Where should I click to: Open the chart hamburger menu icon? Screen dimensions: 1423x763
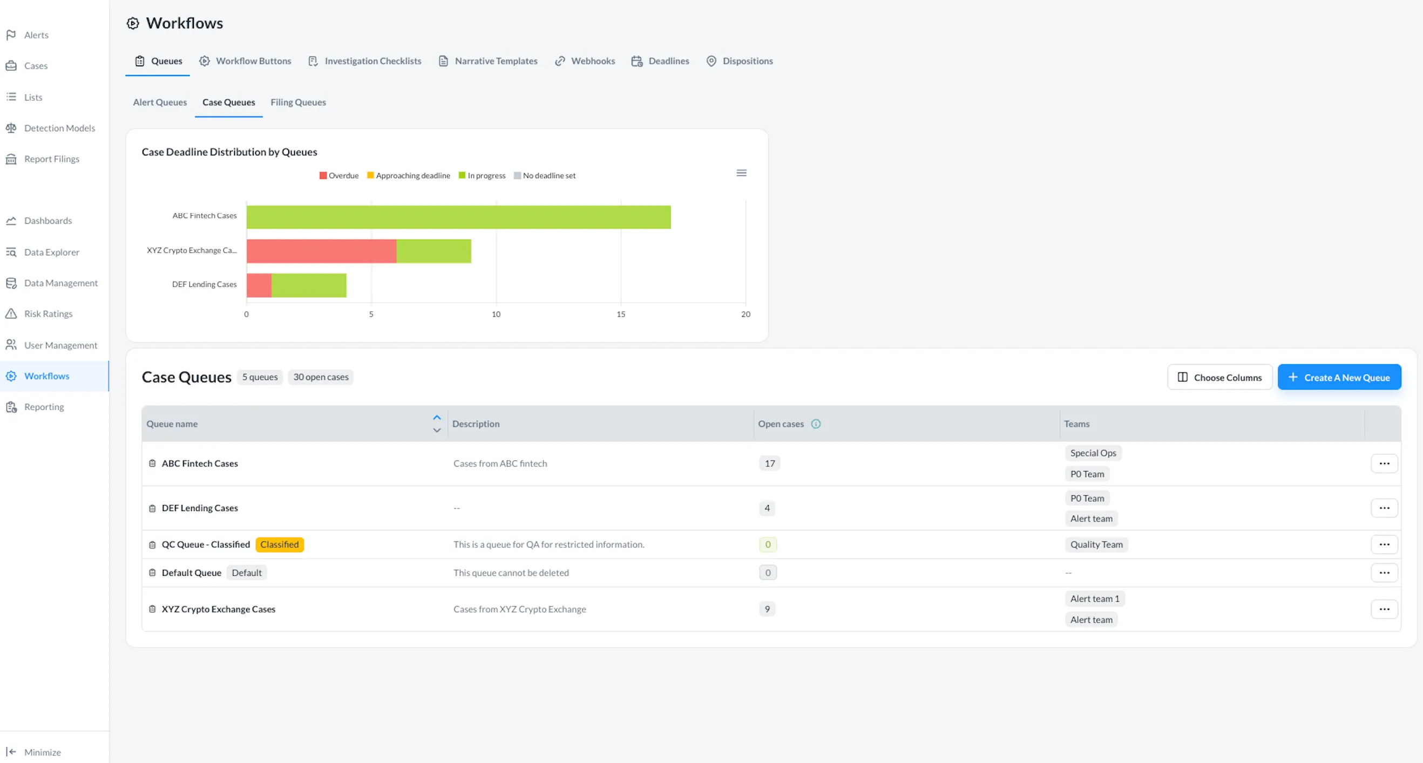pyautogui.click(x=741, y=173)
